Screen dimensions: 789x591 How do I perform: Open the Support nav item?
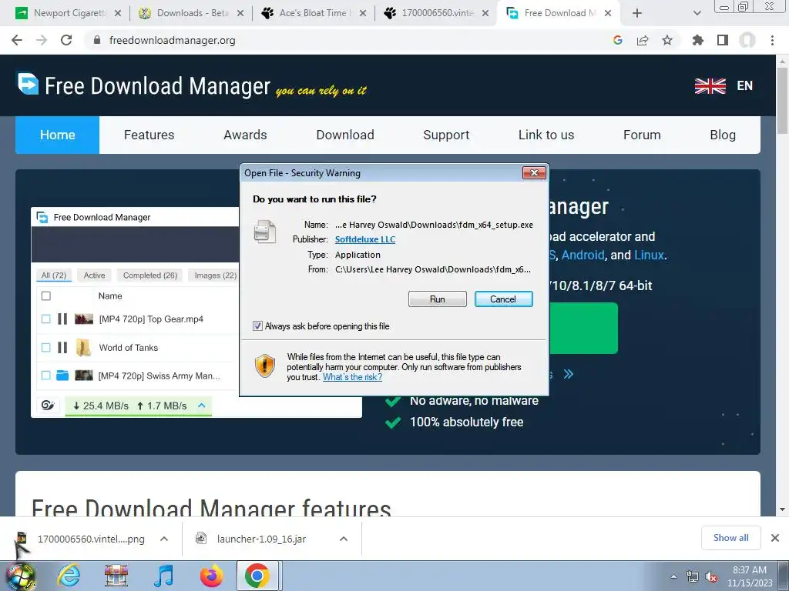[x=446, y=135]
